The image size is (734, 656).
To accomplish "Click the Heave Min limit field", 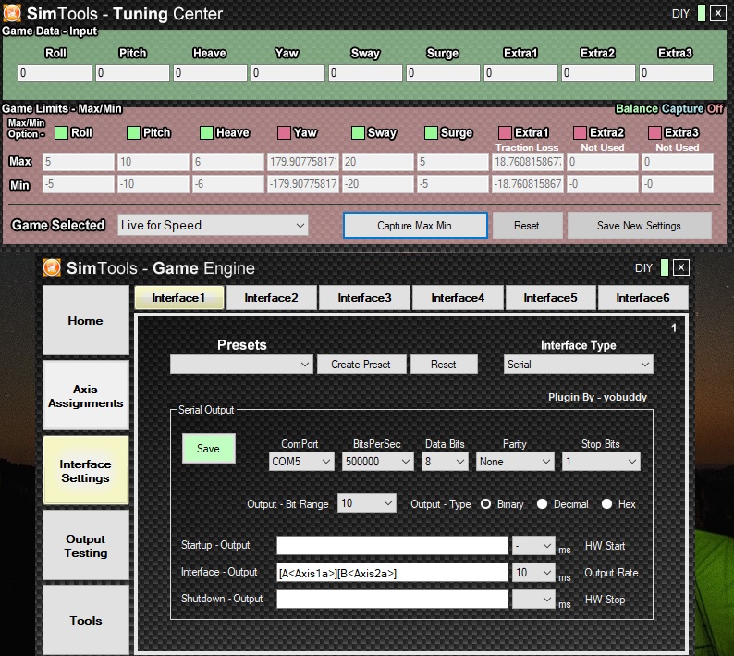I will 227,184.
